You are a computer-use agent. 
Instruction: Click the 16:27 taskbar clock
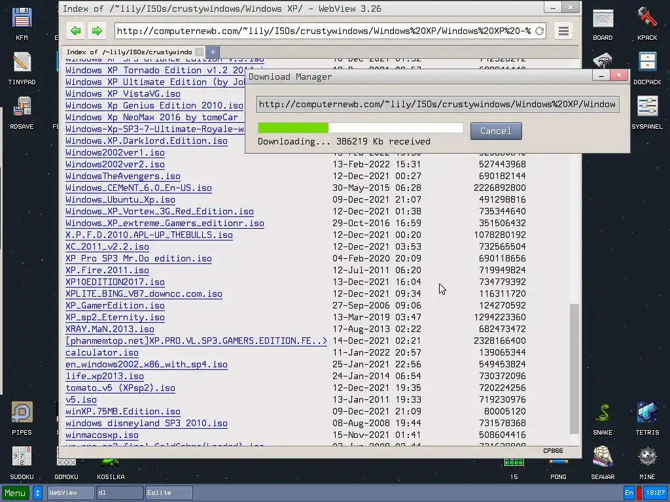pos(656,493)
